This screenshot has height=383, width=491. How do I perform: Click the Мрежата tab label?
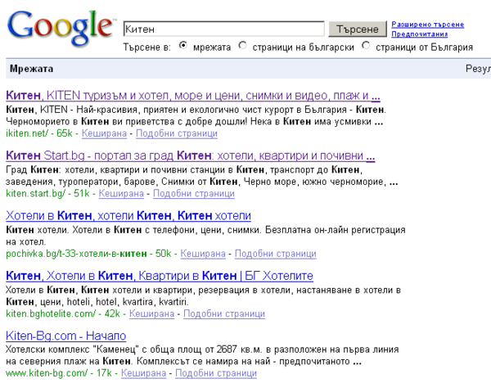31,69
